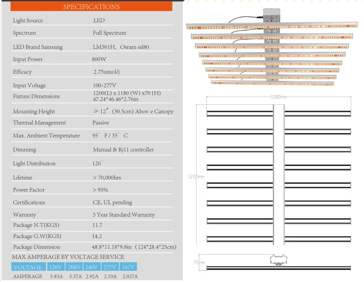The image size is (364, 282).
Task: Click the orange SPECIFICATIONS header banner
Action: tap(91, 6)
